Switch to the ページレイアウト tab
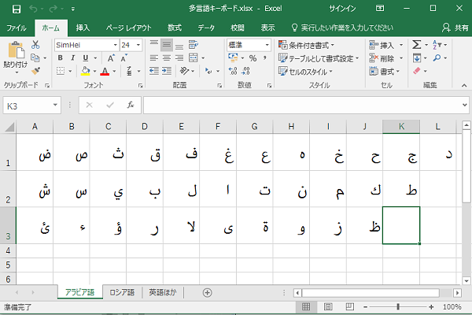 pyautogui.click(x=128, y=28)
